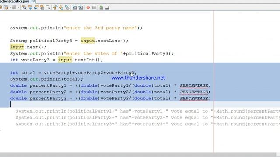Place cursor on the empty line after percentParty3
Screen dimensions: 280x157
click(140, 104)
